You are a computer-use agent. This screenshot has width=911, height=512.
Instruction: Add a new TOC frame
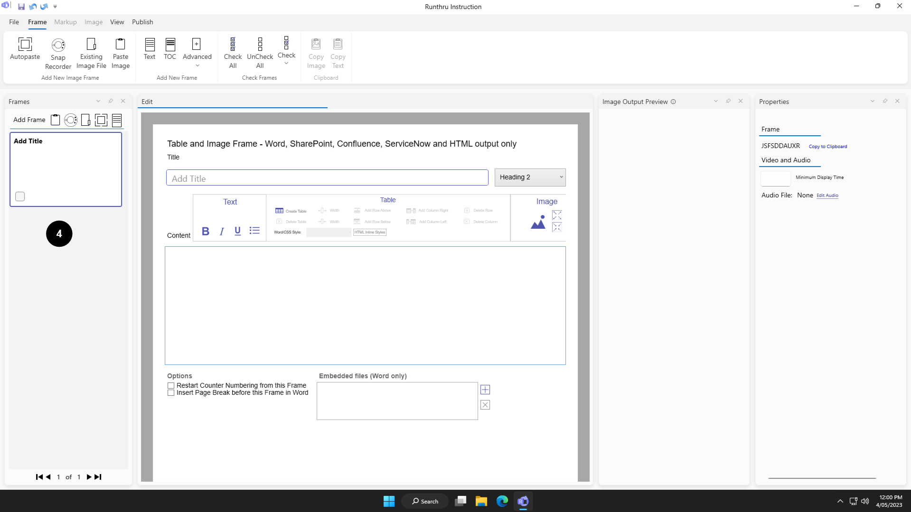(x=170, y=45)
